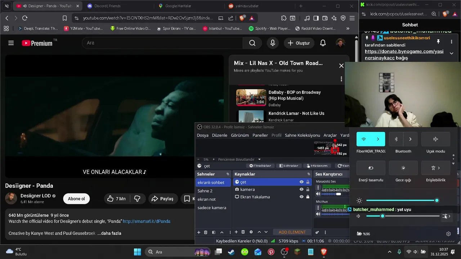The height and width of the screenshot is (259, 461).
Task: Reload the YouTube page in Brave
Action: click(x=25, y=18)
